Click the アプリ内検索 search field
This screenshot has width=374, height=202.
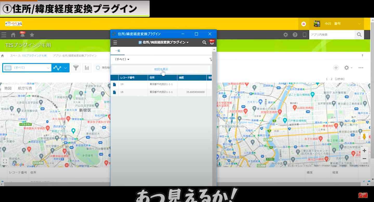click(332, 35)
